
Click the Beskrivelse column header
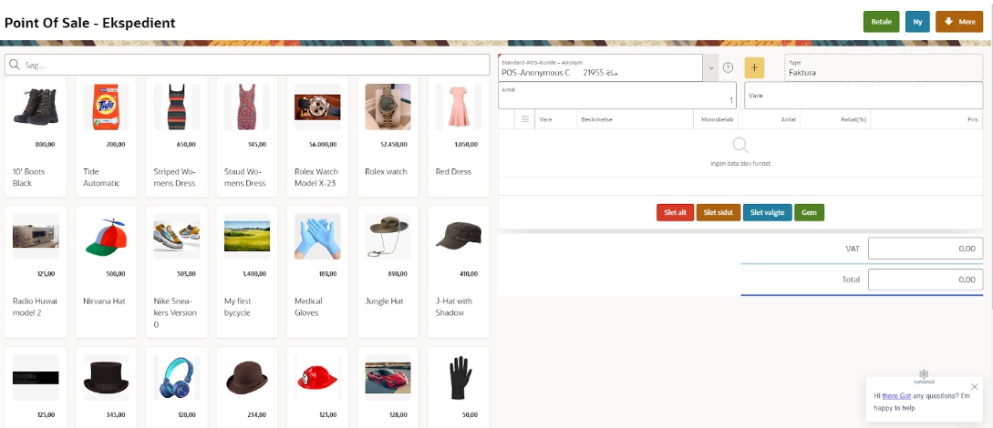click(598, 119)
